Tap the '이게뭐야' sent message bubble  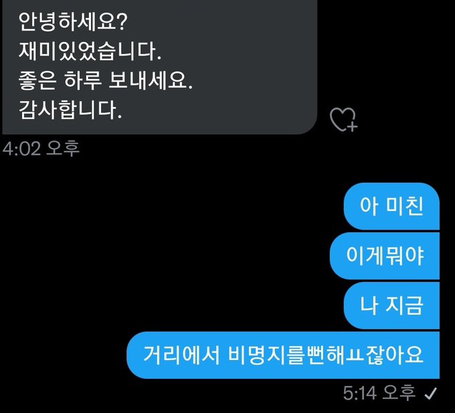click(x=385, y=256)
